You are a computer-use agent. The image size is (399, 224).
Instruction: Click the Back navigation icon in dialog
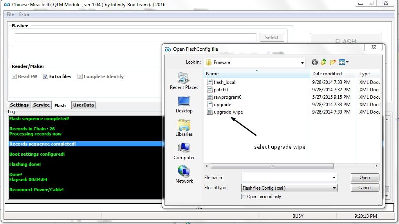(315, 62)
